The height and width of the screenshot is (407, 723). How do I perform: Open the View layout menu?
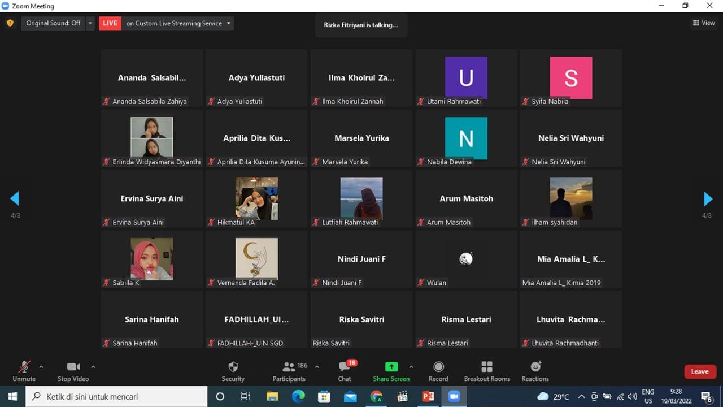[x=704, y=23]
